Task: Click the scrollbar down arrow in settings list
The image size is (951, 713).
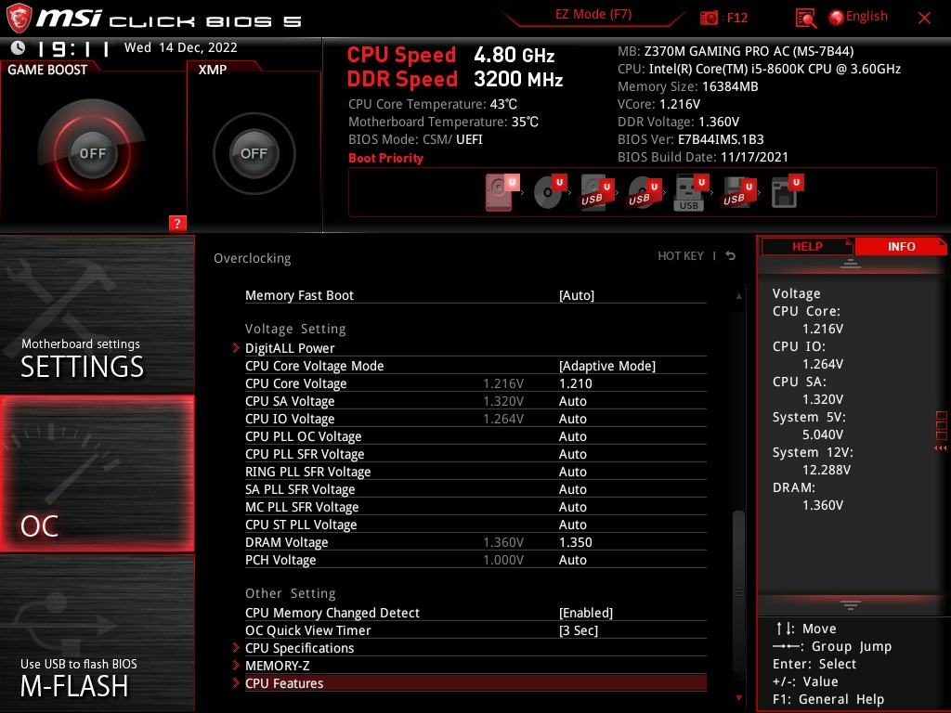Action: pyautogui.click(x=738, y=698)
